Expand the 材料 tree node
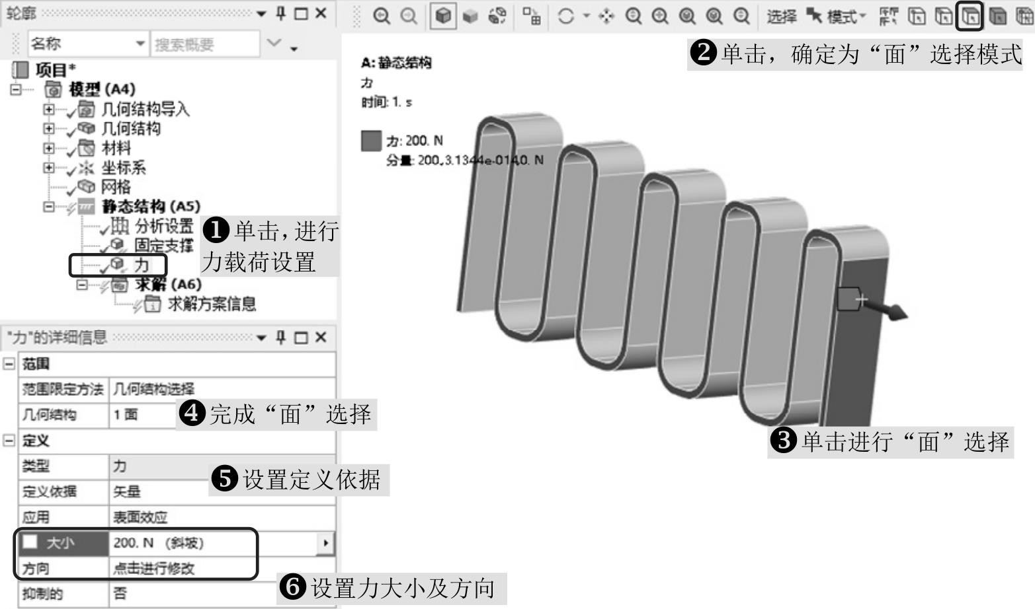The height and width of the screenshot is (609, 1035). tap(49, 148)
